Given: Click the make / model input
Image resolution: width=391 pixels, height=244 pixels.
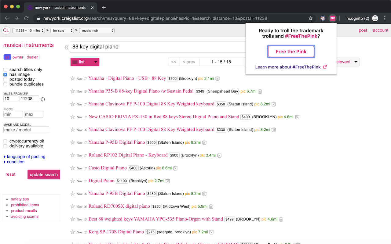Looking at the screenshot, I should click(x=26, y=130).
